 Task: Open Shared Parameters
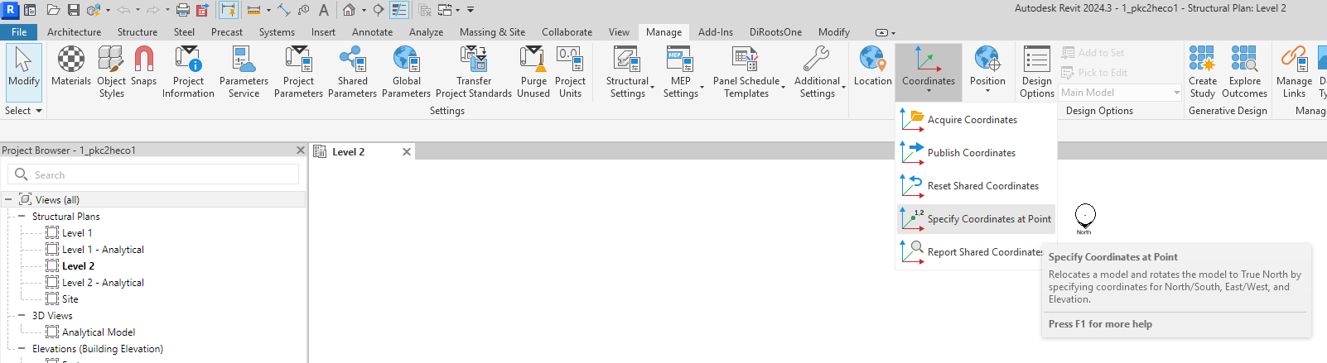coord(352,72)
